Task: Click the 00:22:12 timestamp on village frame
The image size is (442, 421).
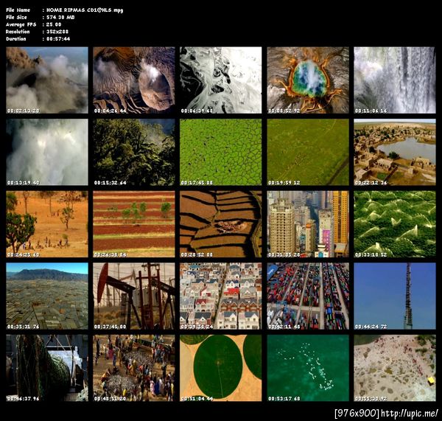Action: point(371,183)
